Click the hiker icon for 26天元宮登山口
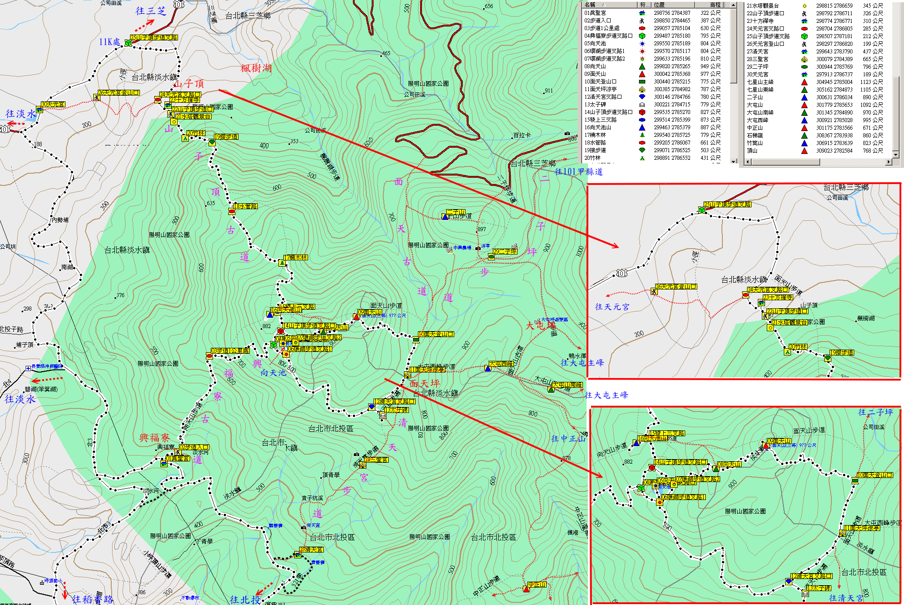904x605 pixels. pos(804,44)
